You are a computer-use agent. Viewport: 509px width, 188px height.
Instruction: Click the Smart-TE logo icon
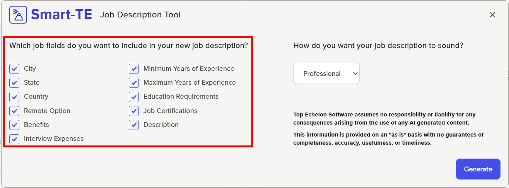click(x=18, y=15)
